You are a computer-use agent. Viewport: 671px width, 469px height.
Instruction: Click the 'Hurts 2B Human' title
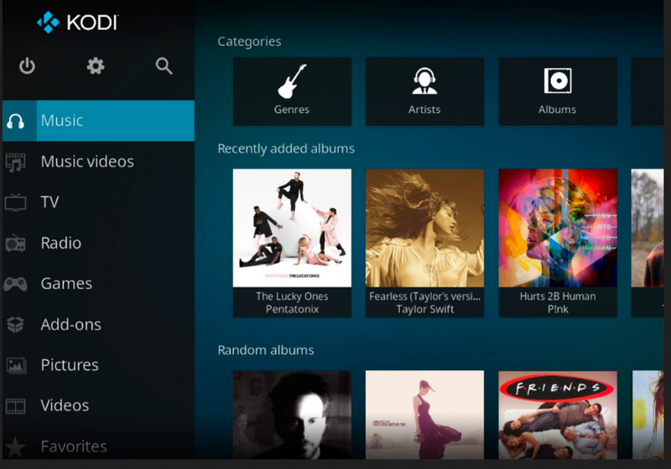[x=558, y=296]
